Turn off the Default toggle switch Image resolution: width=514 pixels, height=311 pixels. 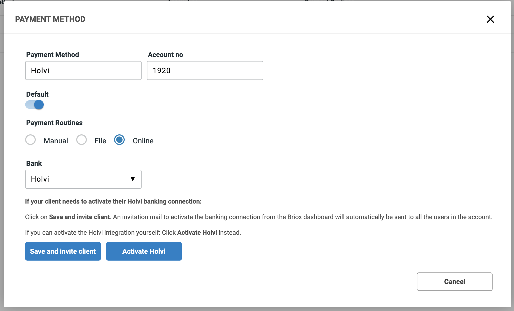point(35,105)
